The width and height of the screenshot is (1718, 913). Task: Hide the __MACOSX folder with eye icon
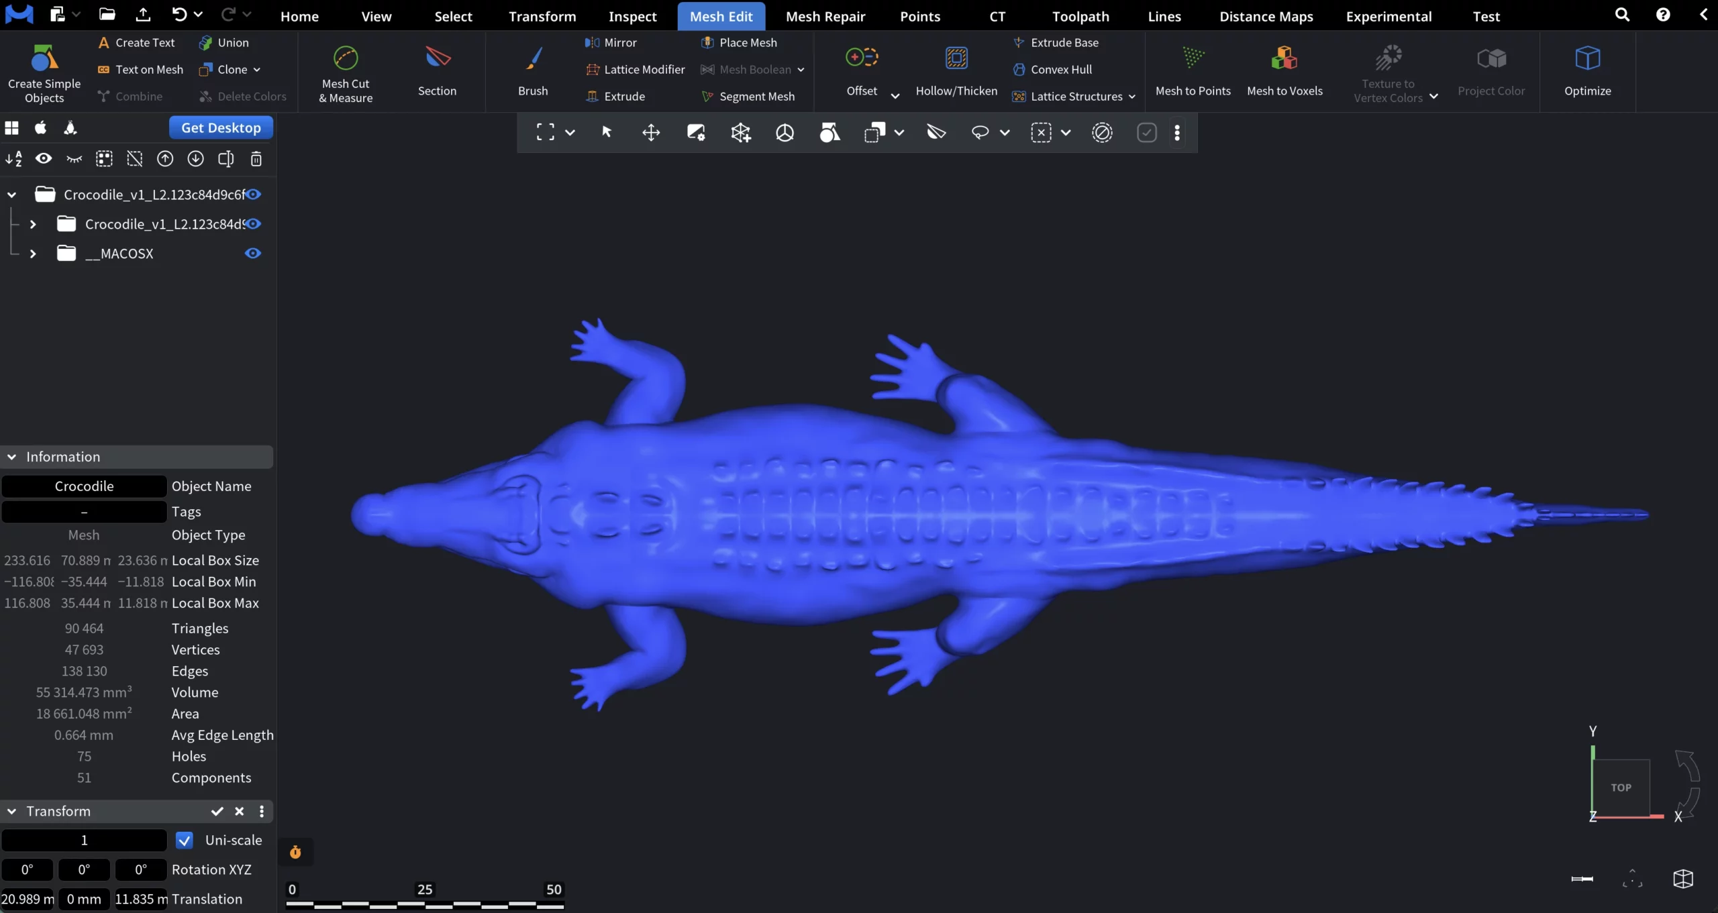[x=253, y=254]
